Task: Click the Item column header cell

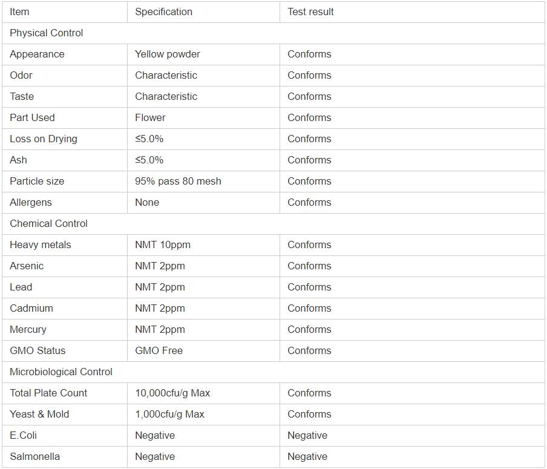Action: (19, 12)
